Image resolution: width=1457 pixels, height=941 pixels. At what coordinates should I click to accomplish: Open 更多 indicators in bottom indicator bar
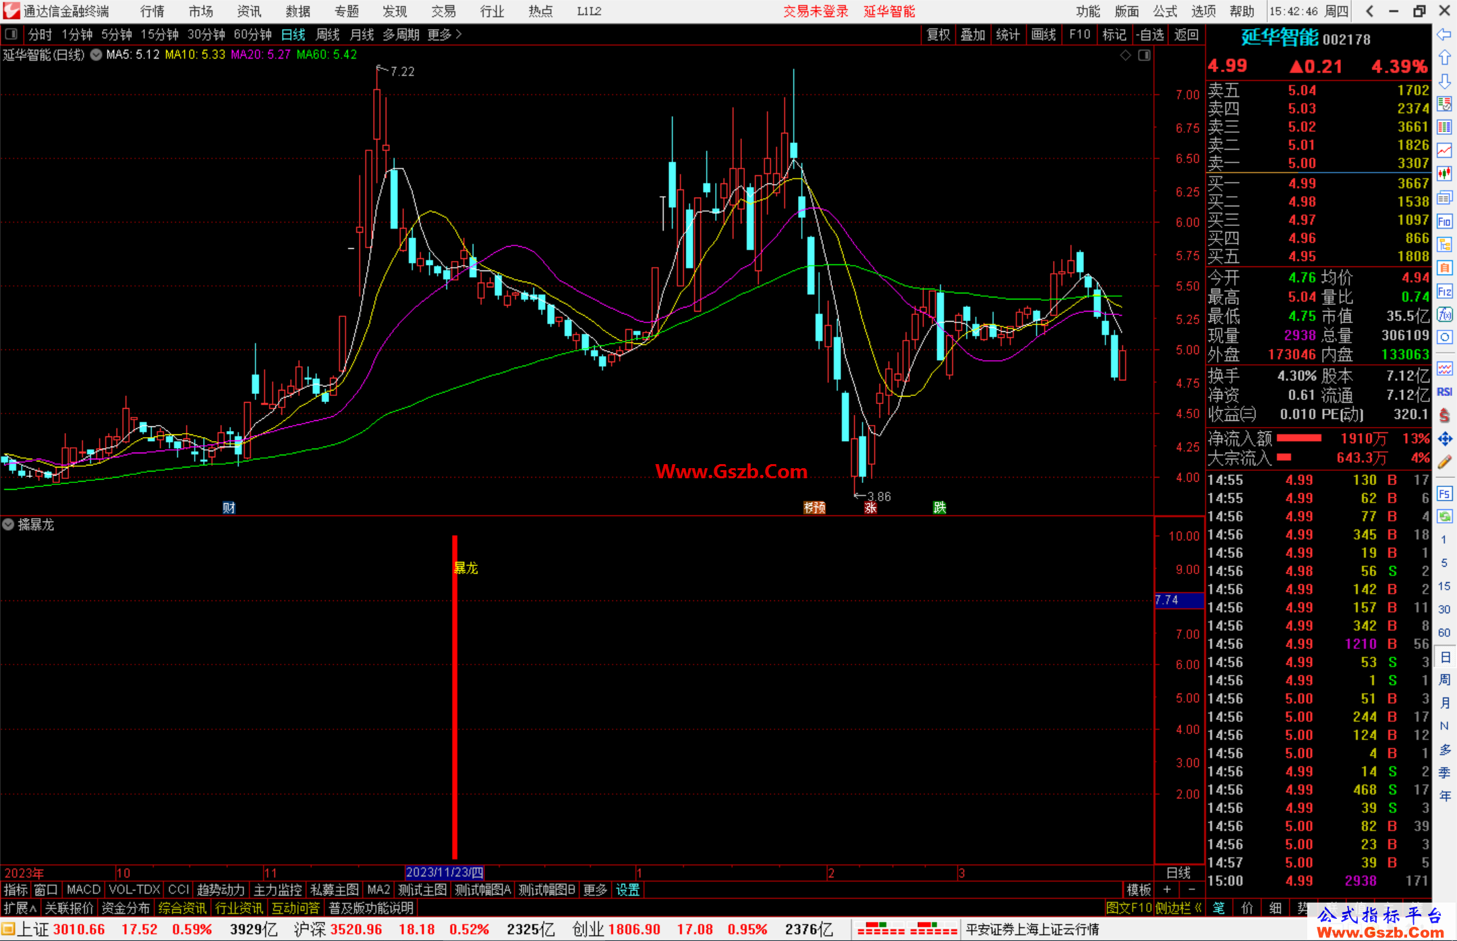point(595,890)
